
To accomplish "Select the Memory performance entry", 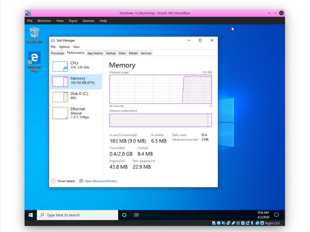I will tap(76, 81).
